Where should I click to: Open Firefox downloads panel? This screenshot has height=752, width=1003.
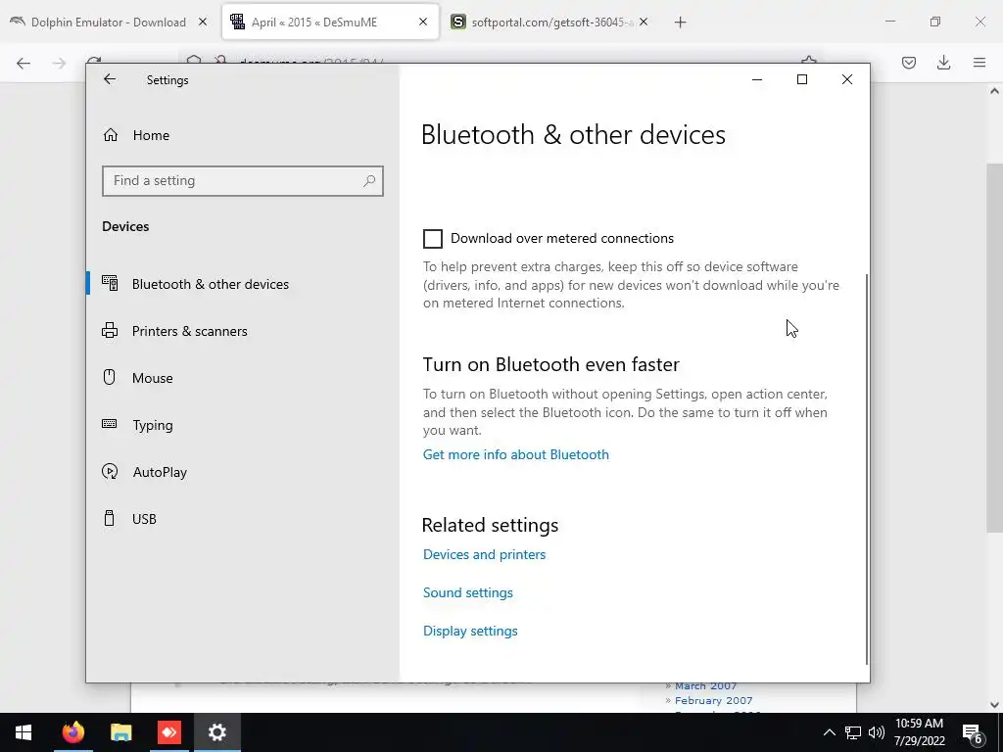[x=943, y=63]
